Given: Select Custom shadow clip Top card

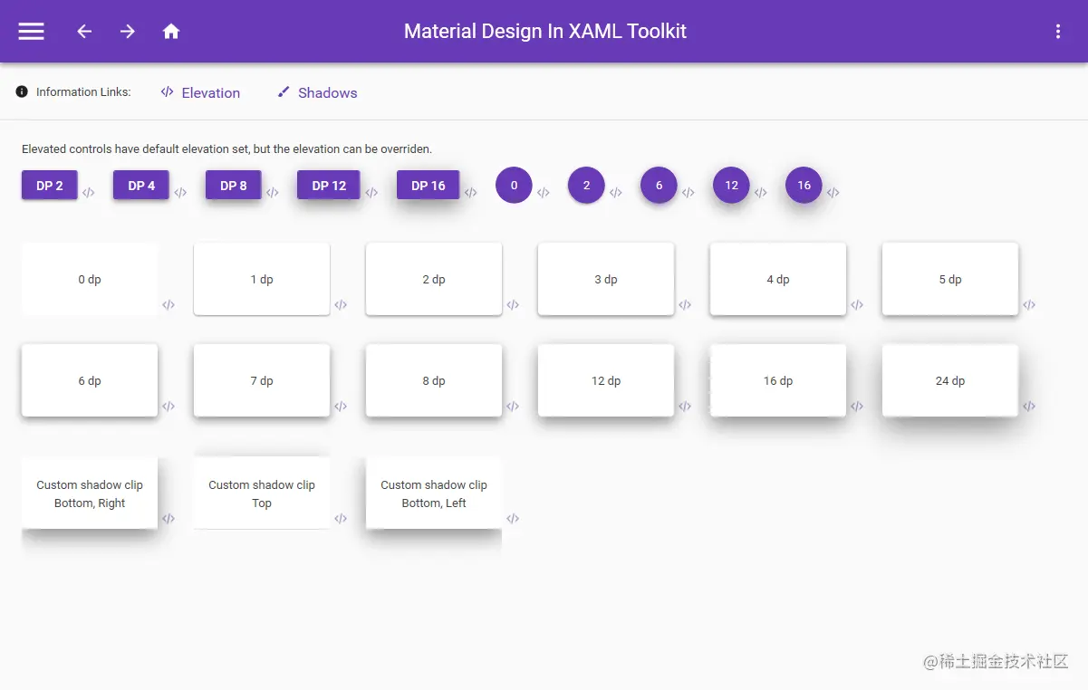Looking at the screenshot, I should tap(262, 493).
